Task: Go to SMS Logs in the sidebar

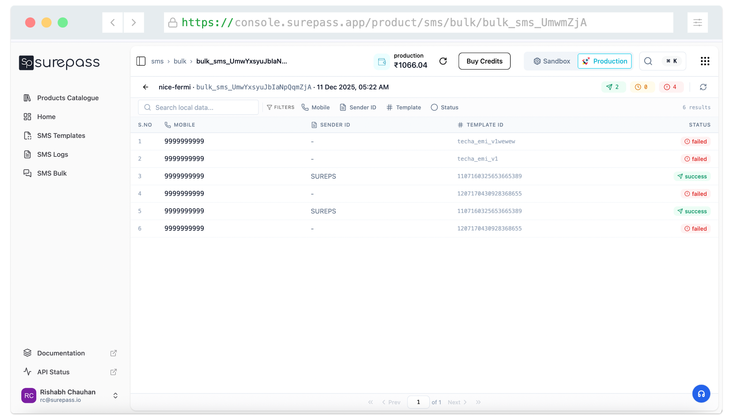Action: click(52, 154)
